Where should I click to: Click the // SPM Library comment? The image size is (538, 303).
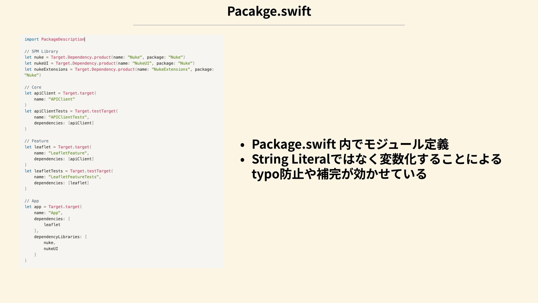coord(41,51)
